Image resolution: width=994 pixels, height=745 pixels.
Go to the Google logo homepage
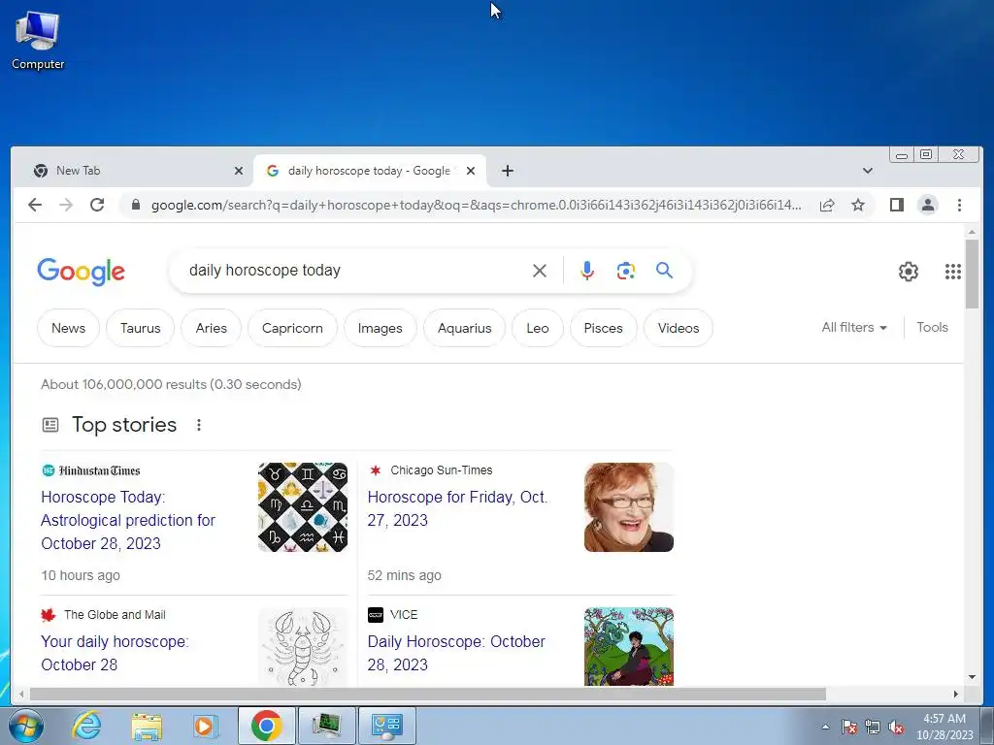[x=82, y=272]
